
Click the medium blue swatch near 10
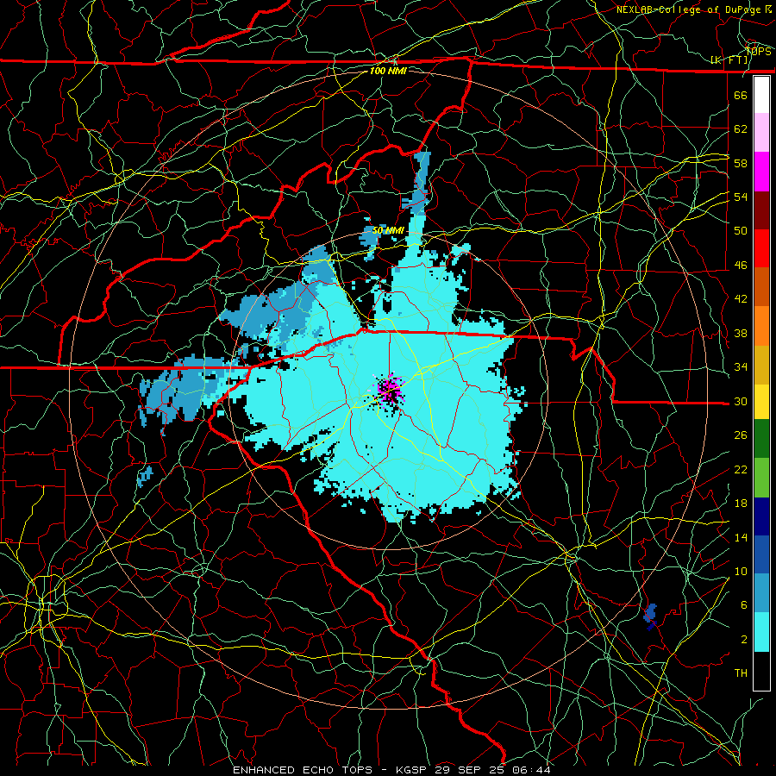[761, 554]
